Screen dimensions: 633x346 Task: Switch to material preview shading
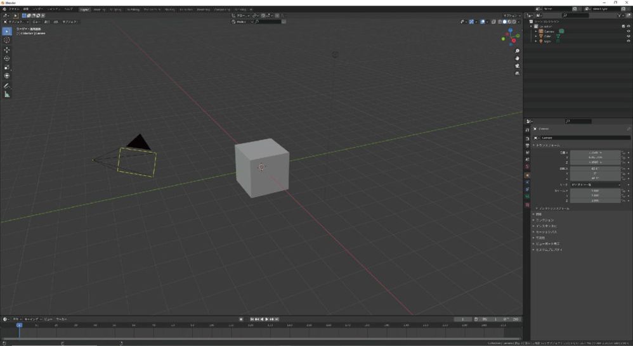pyautogui.click(x=509, y=22)
